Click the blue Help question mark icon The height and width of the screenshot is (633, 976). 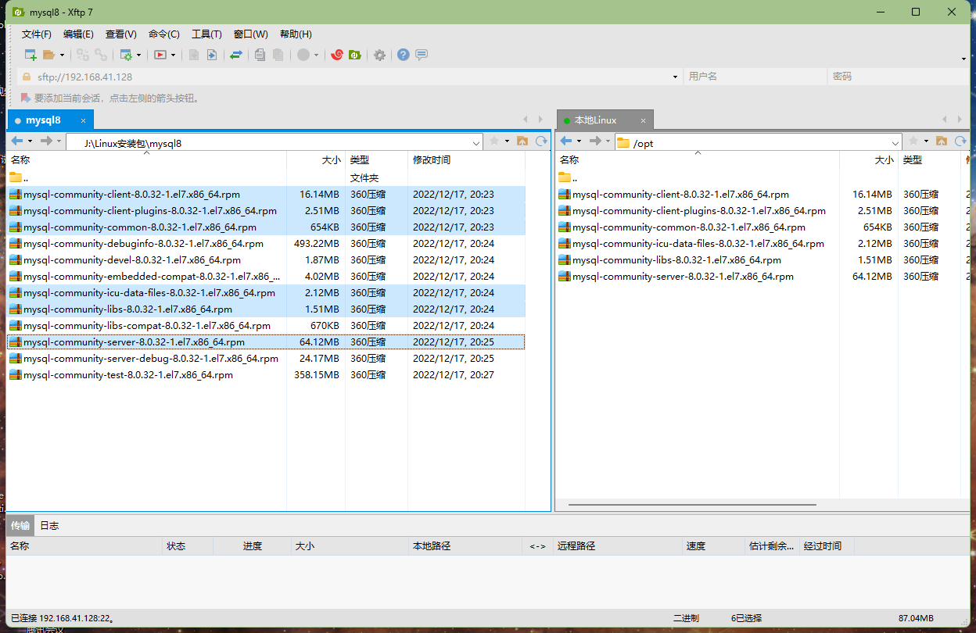[x=404, y=55]
